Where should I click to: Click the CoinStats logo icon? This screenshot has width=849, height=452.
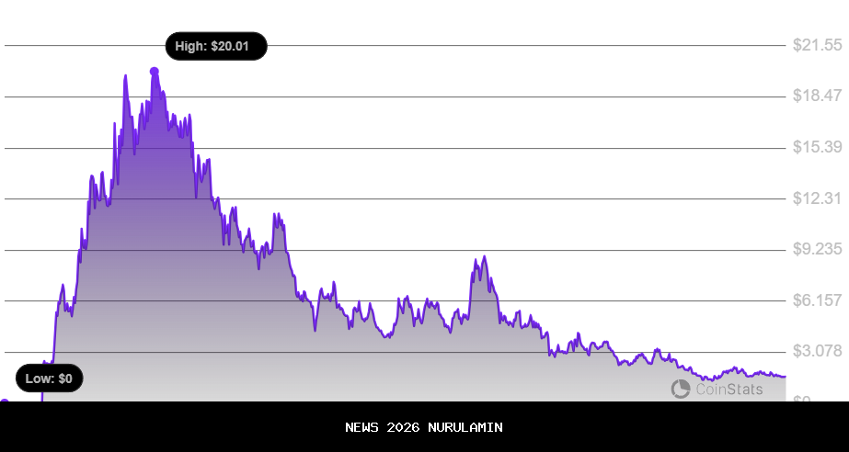tap(681, 390)
